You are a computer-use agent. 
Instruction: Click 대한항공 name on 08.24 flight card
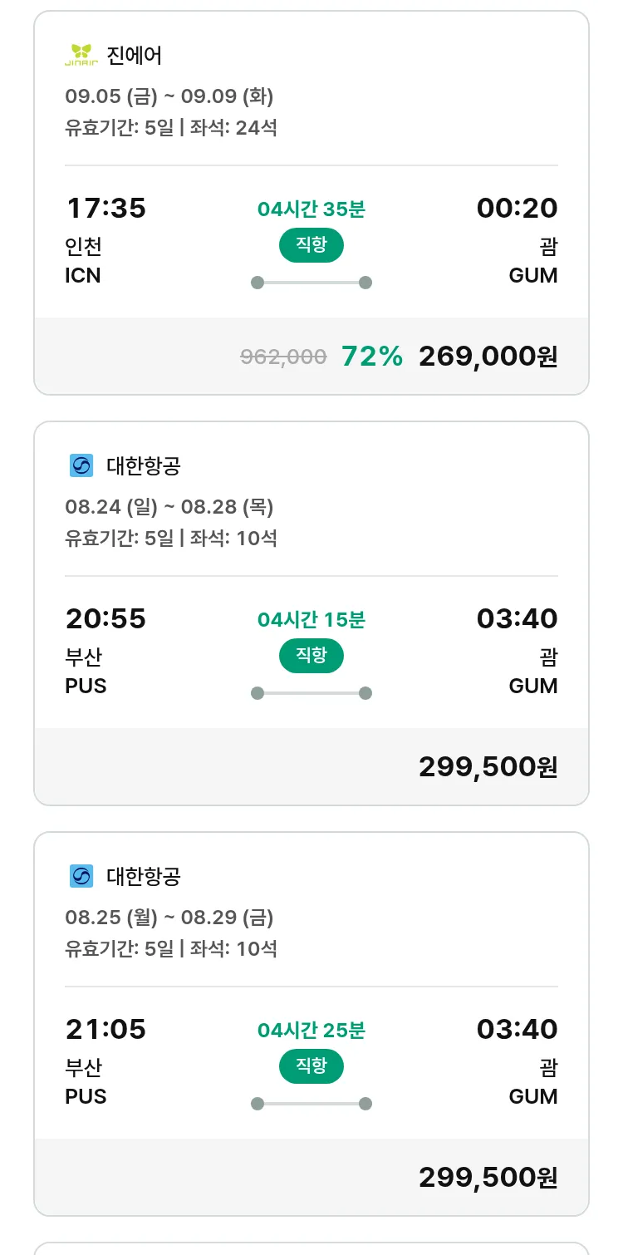(x=143, y=466)
